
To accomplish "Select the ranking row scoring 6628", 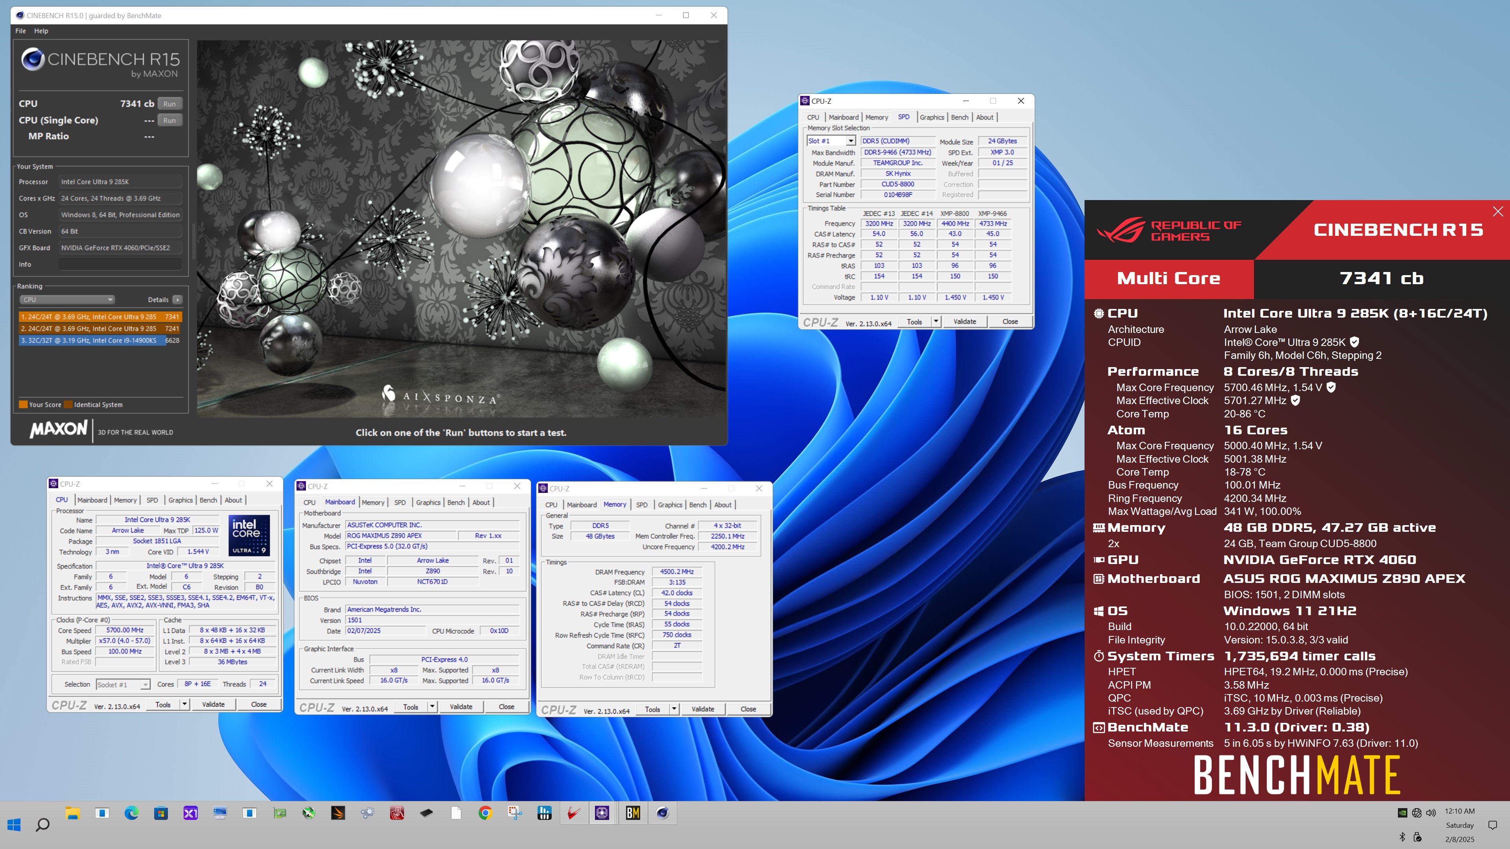I will pyautogui.click(x=100, y=340).
